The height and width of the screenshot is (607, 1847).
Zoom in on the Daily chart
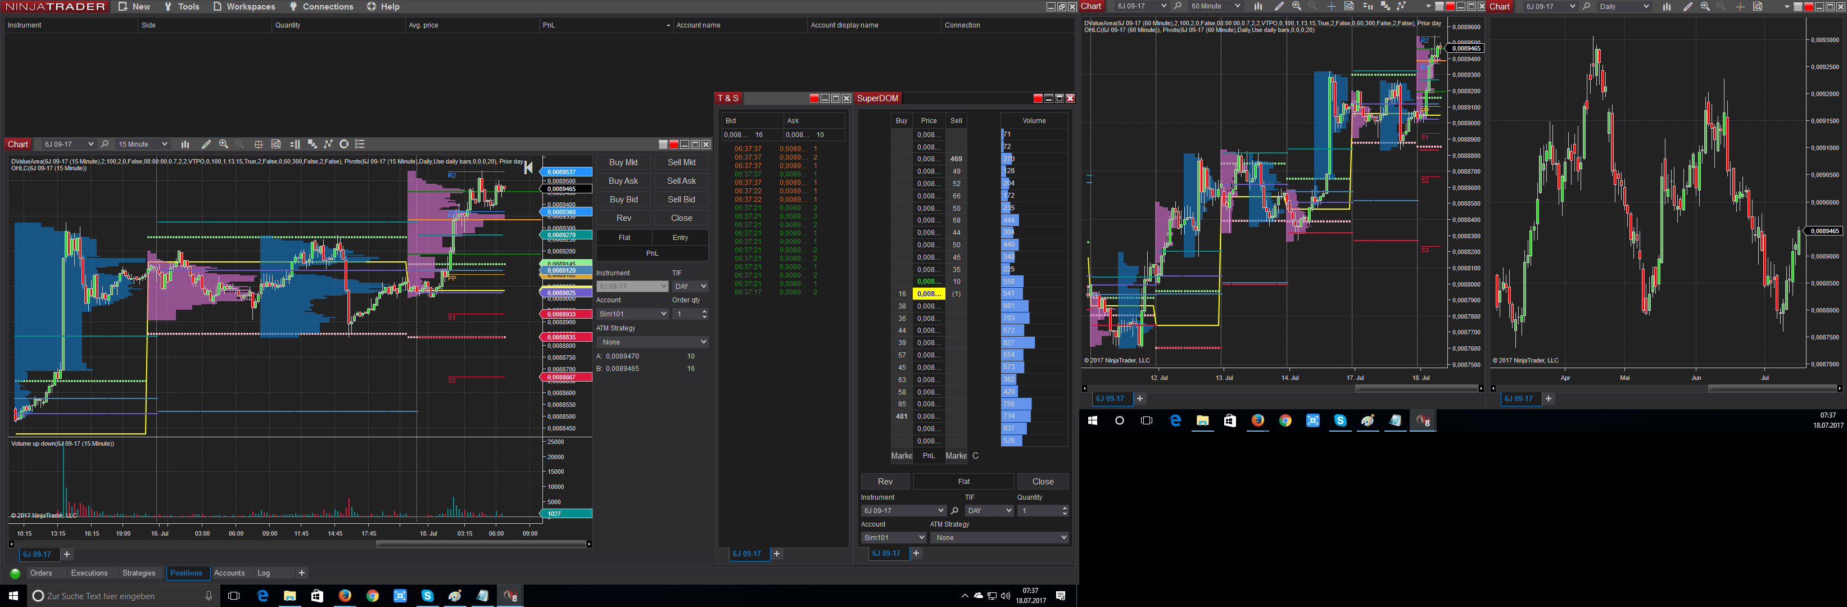coord(1705,6)
